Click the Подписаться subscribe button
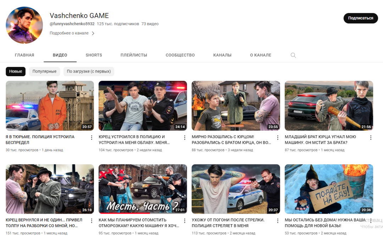Image resolution: width=383 pixels, height=237 pixels. pyautogui.click(x=360, y=18)
